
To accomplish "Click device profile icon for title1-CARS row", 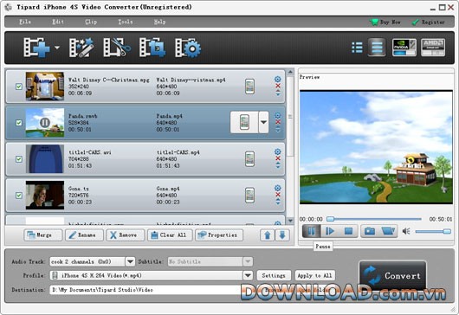I will click(x=249, y=159).
